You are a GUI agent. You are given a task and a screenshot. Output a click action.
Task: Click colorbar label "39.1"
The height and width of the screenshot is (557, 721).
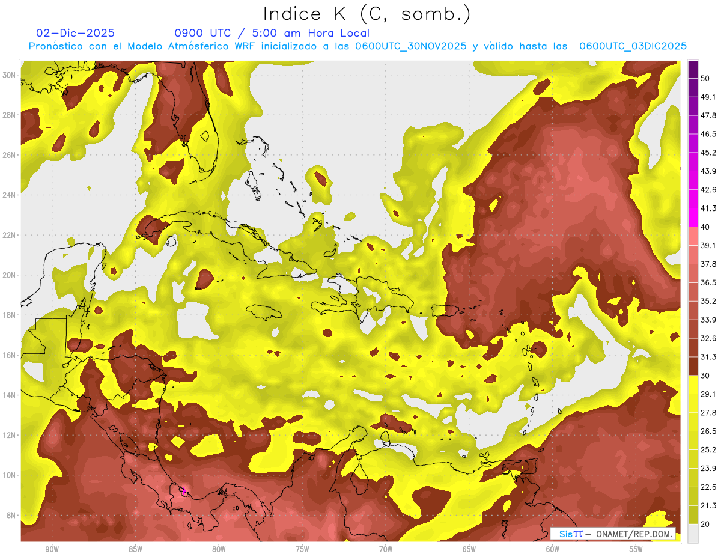tap(708, 245)
